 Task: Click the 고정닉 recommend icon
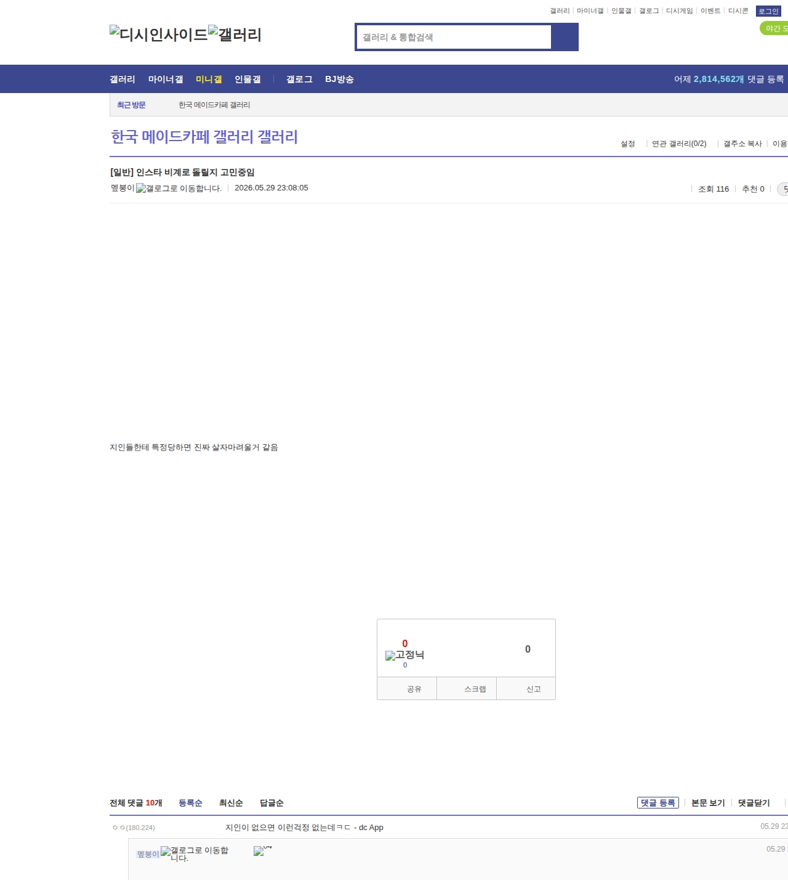coord(404,655)
